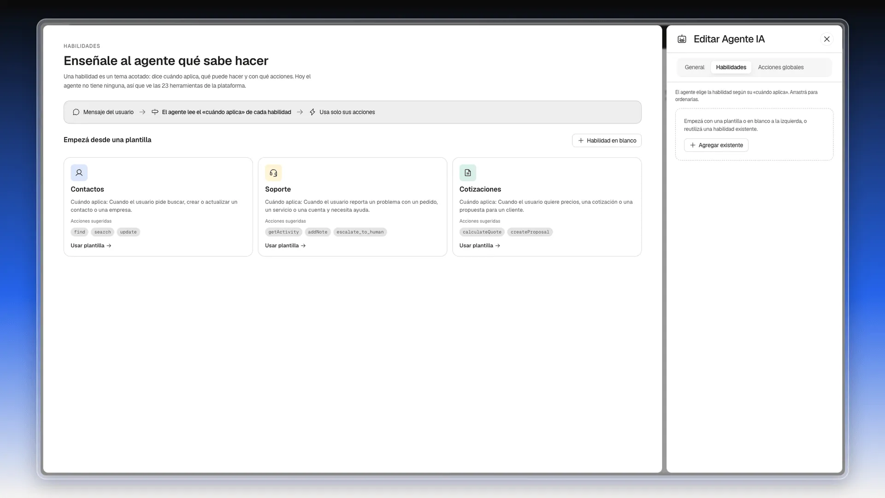Click the Agregar existente button
885x498 pixels.
click(716, 145)
